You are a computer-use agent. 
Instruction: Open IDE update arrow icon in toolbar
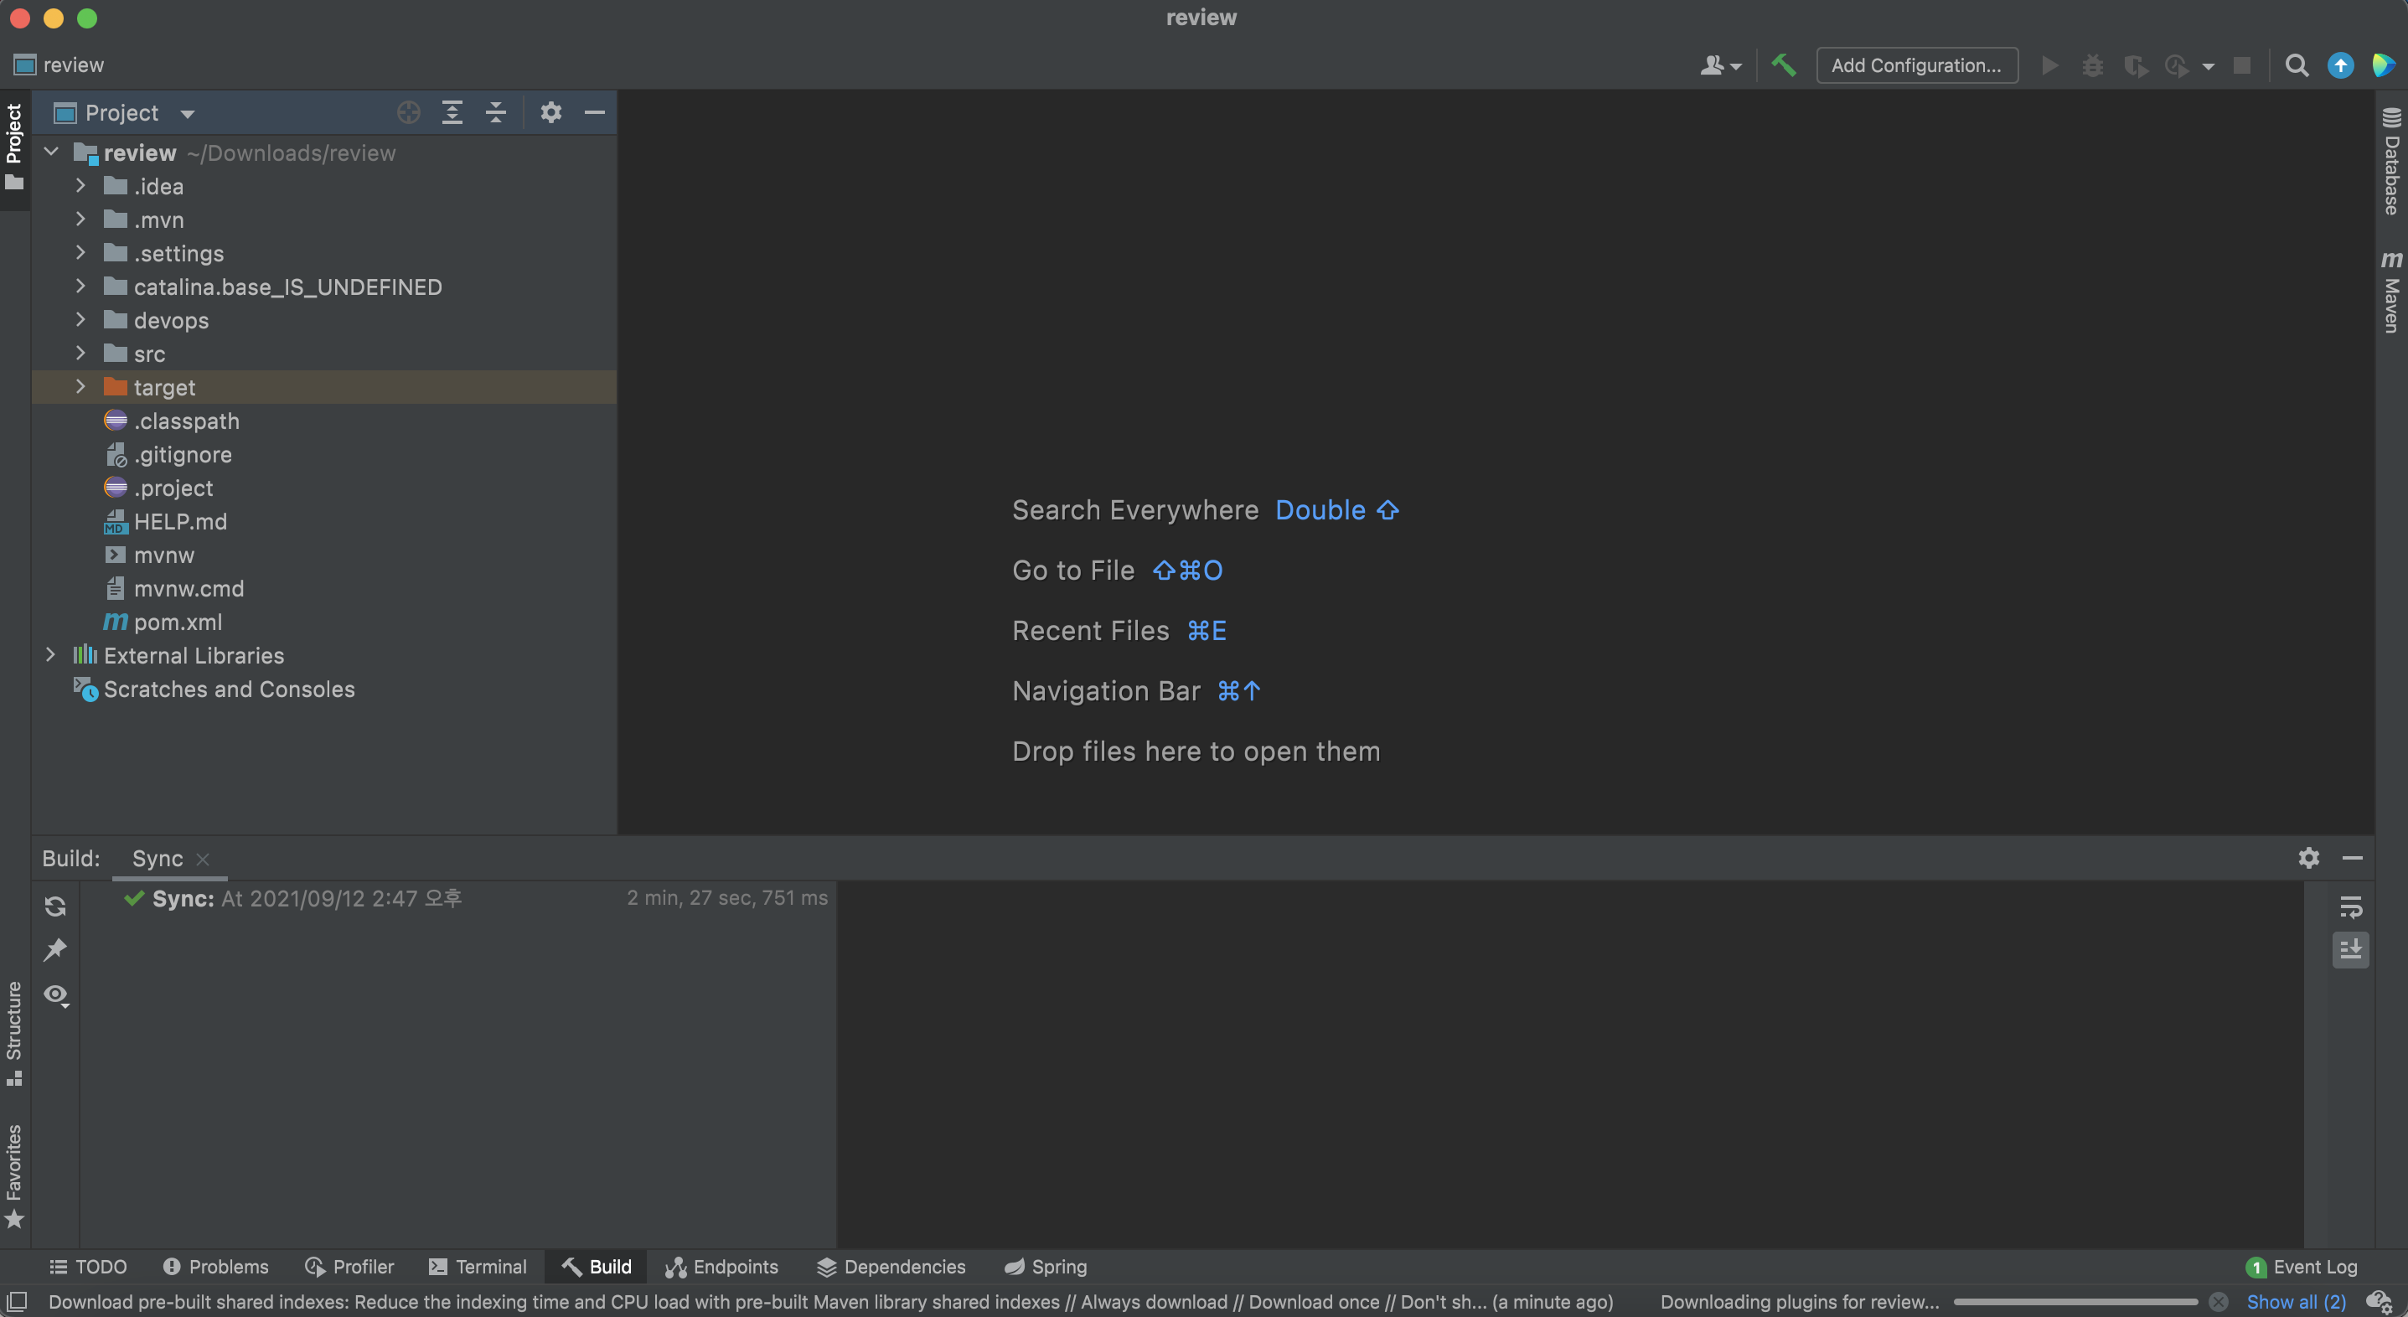(2340, 65)
